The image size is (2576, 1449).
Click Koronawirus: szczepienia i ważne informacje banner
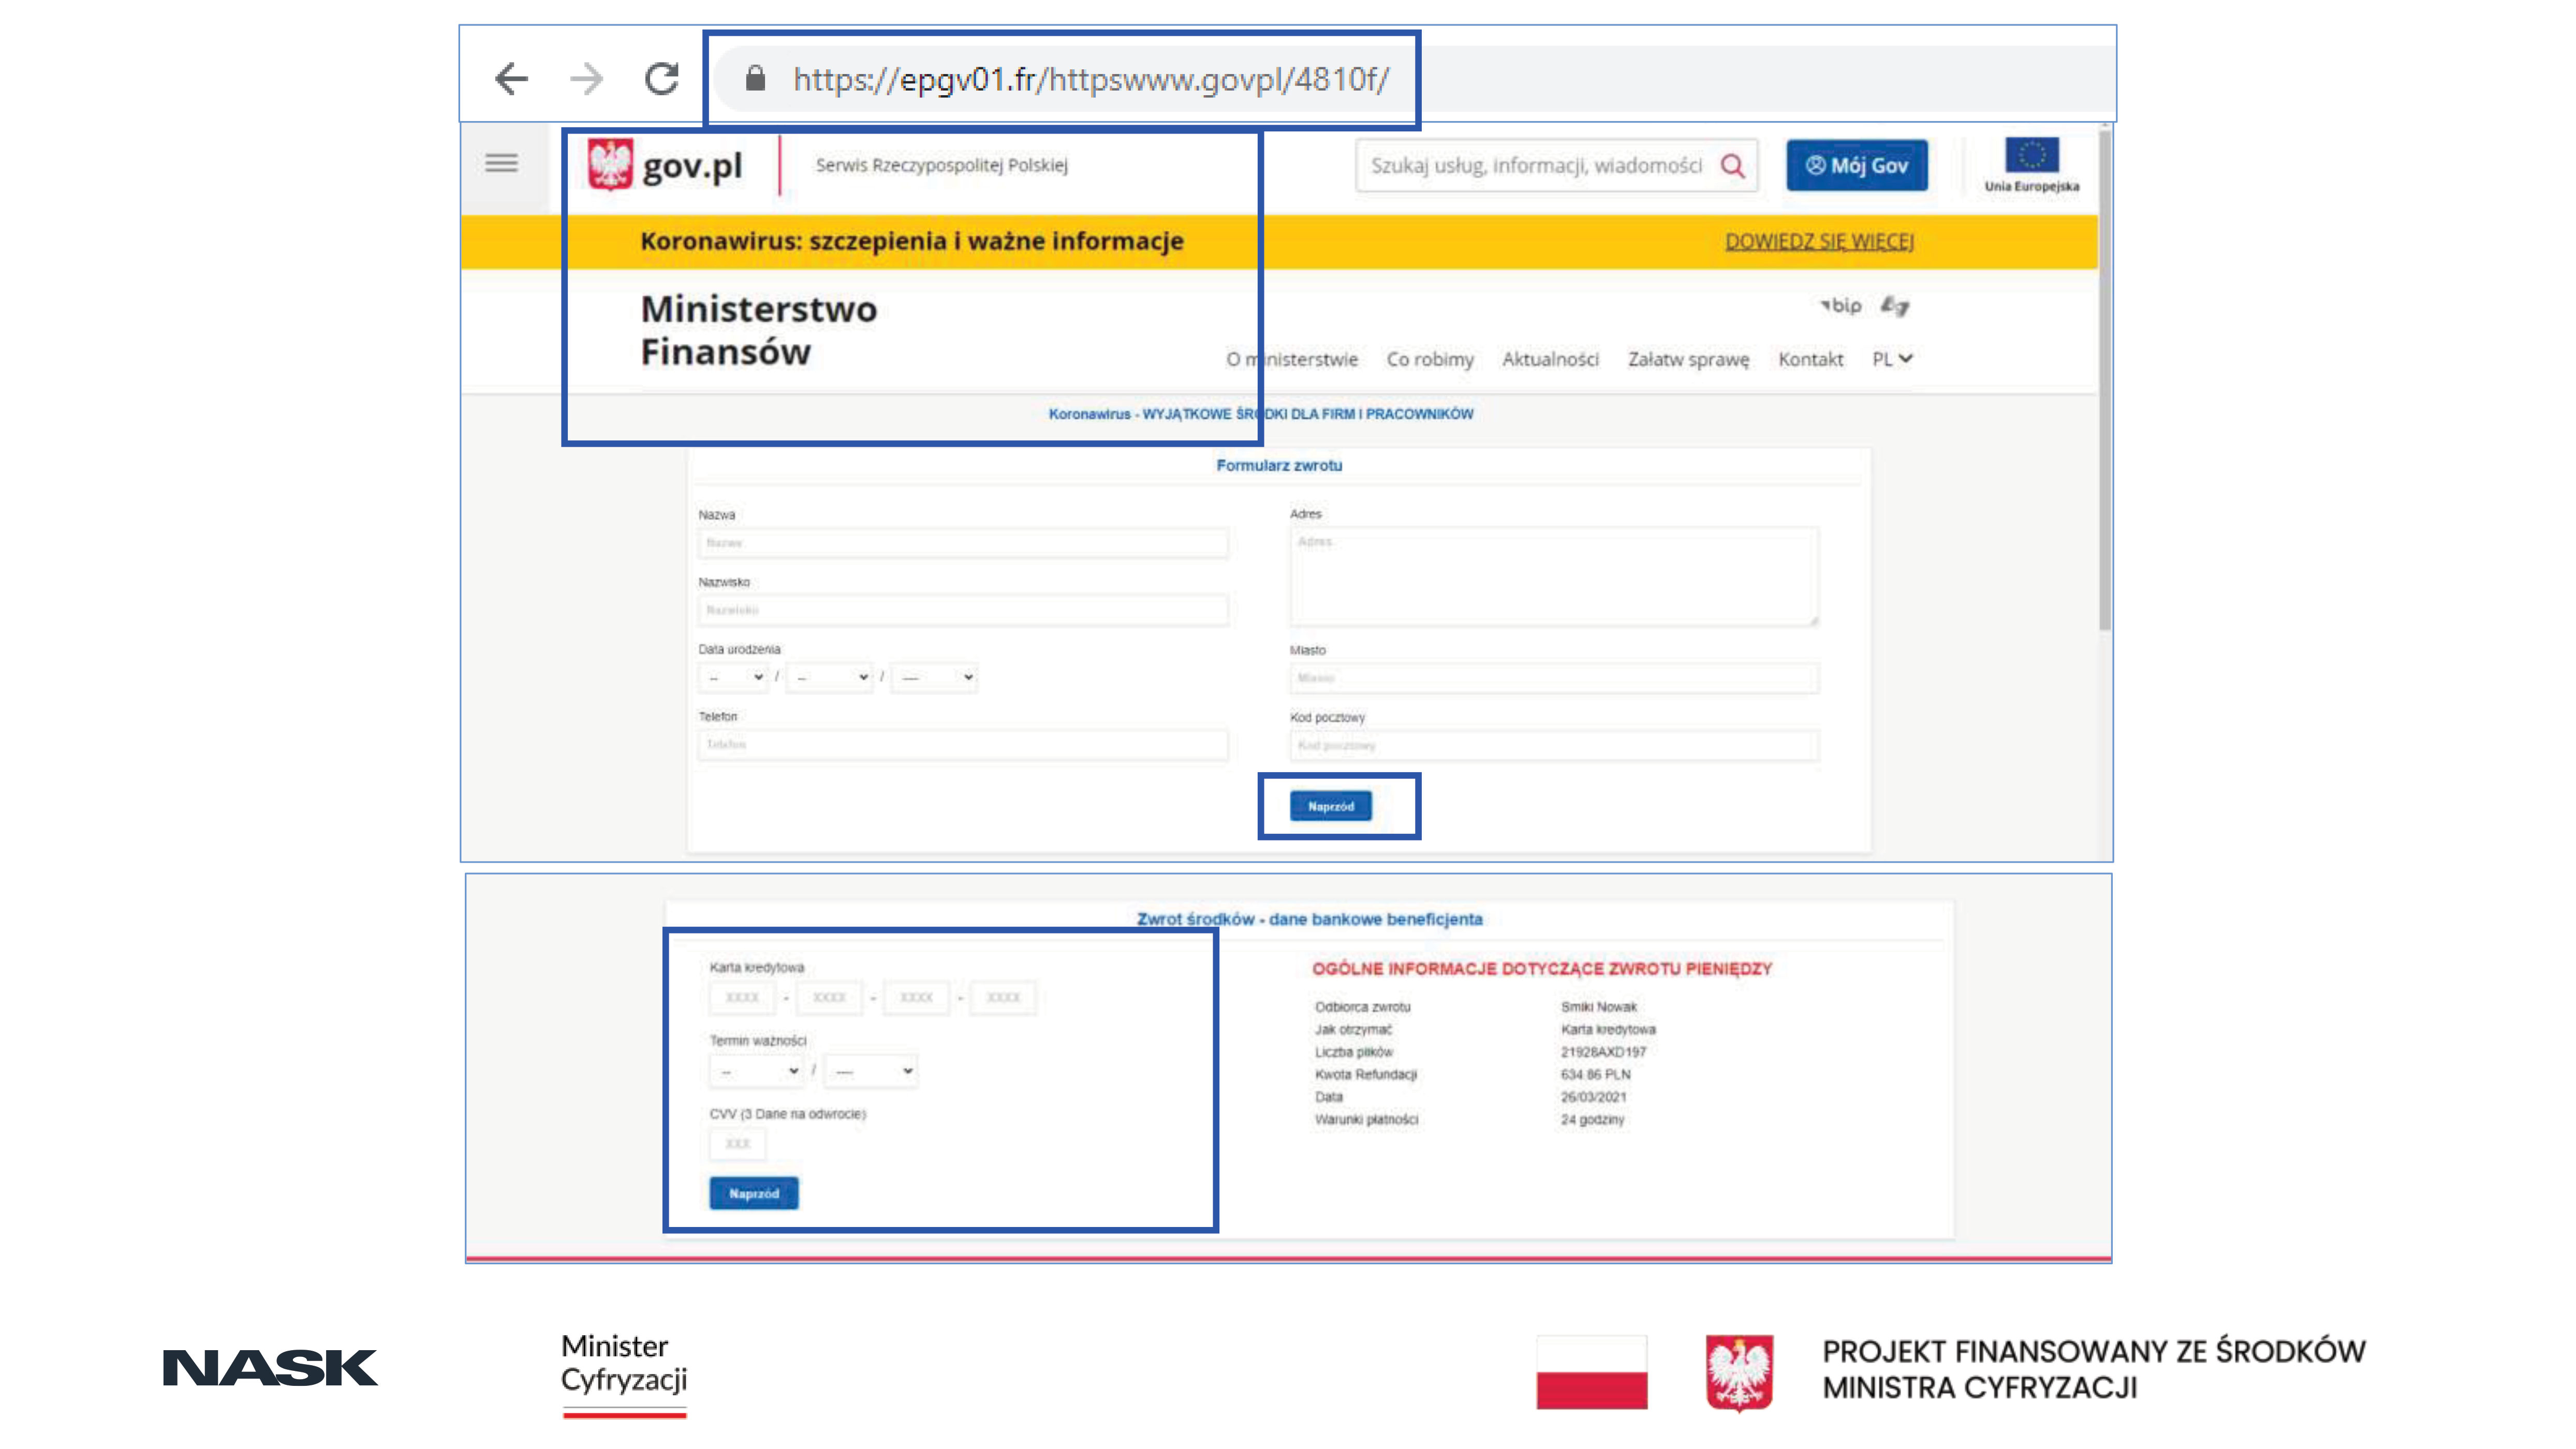pos(912,241)
